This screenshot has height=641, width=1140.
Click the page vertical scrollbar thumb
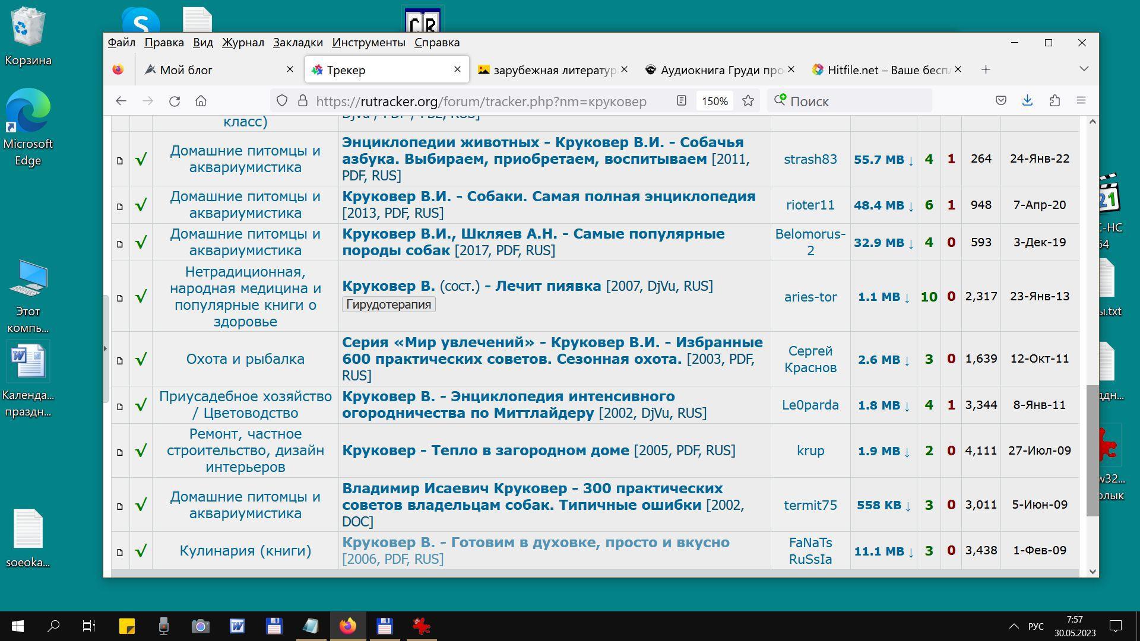[x=1092, y=451]
